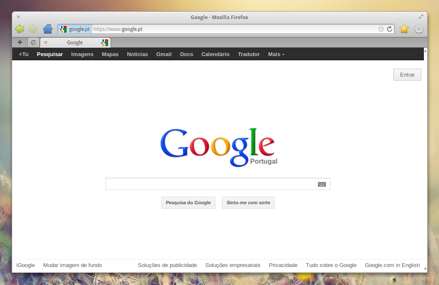Click the circular icon beside the new-tab button
This screenshot has width=439, height=285.
click(34, 43)
